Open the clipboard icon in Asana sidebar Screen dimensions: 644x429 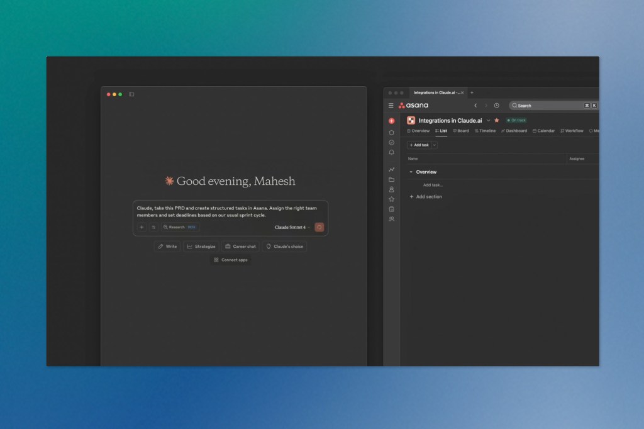[391, 209]
